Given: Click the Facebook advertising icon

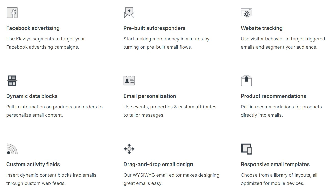Looking at the screenshot, I should point(12,13).
